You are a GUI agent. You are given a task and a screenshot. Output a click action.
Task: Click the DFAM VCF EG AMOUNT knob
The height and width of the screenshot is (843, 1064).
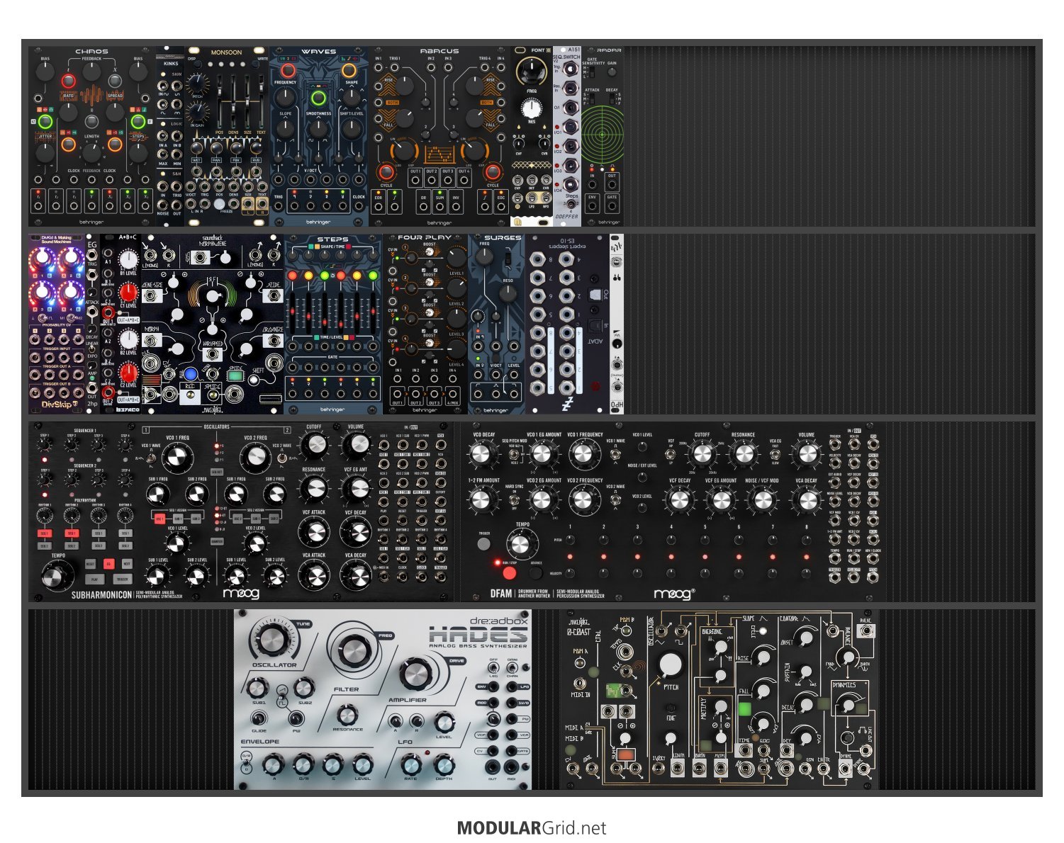[x=721, y=500]
